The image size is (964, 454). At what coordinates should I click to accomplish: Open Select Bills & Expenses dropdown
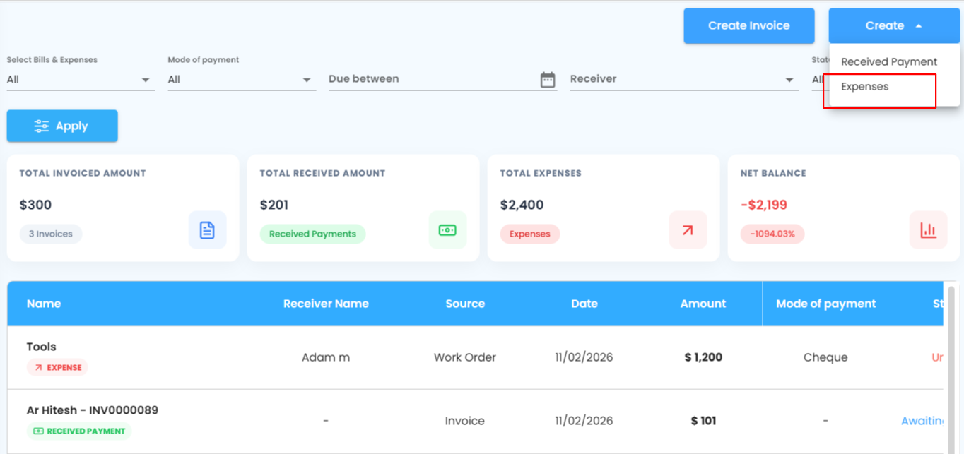pyautogui.click(x=80, y=80)
